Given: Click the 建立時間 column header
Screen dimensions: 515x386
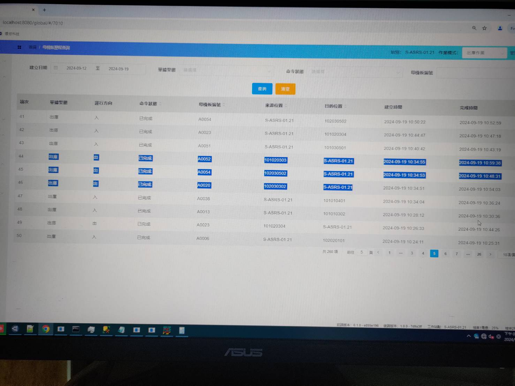Looking at the screenshot, I should click(393, 107).
